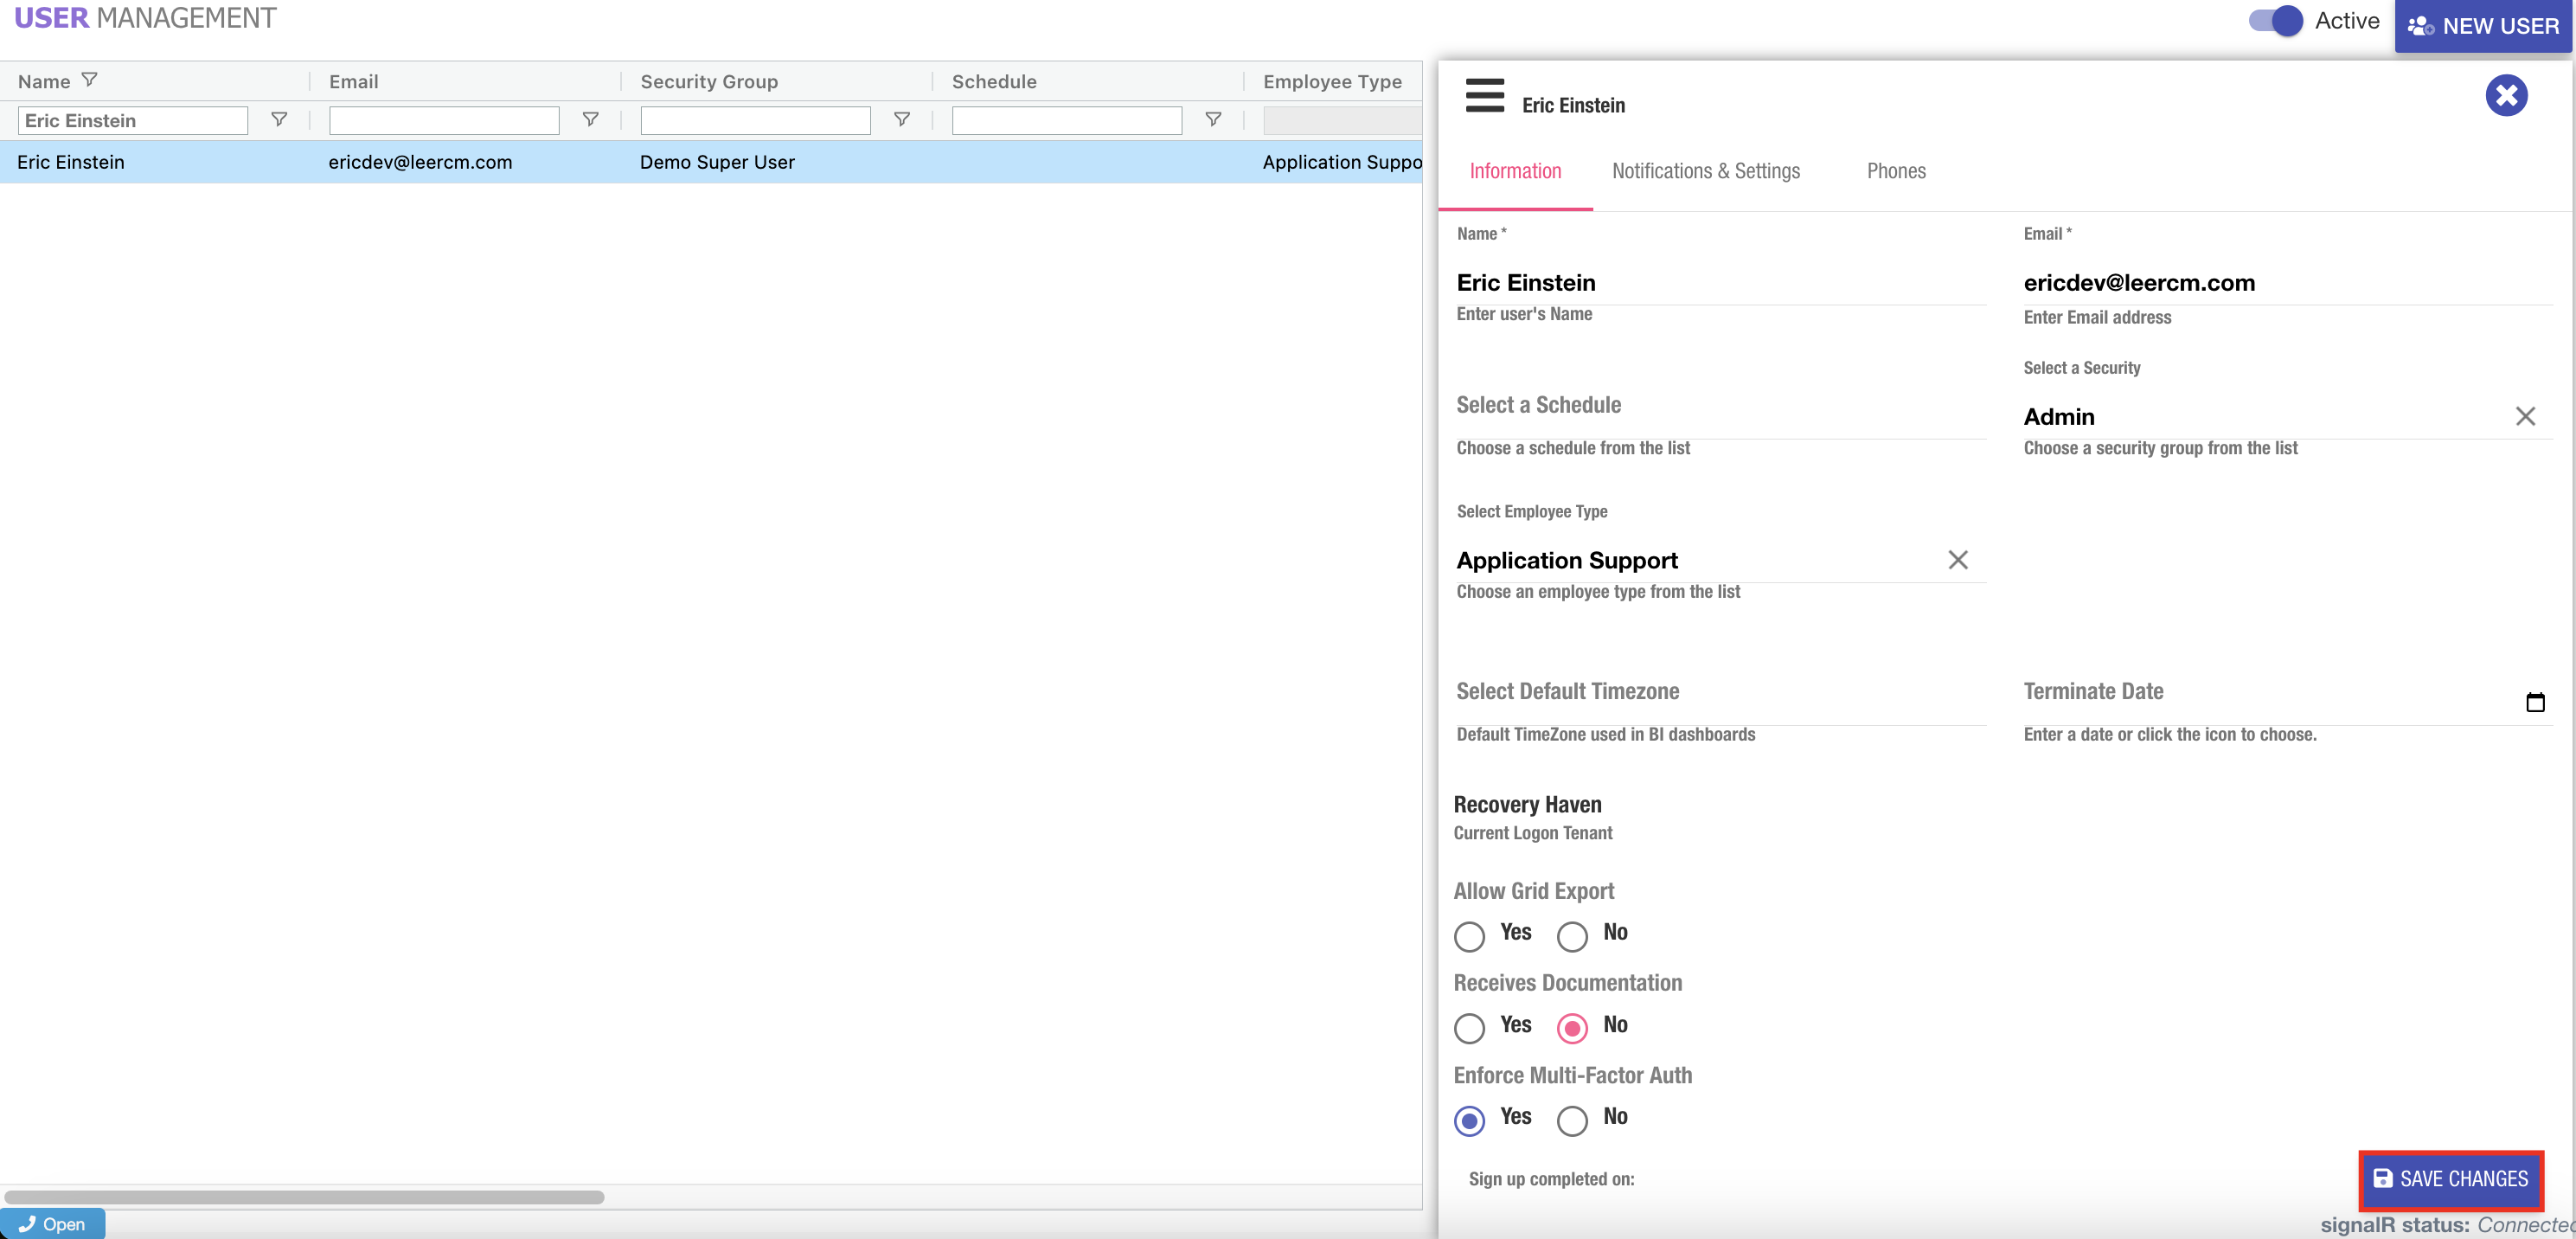Click the New User button
The image size is (2576, 1239).
click(x=2484, y=26)
